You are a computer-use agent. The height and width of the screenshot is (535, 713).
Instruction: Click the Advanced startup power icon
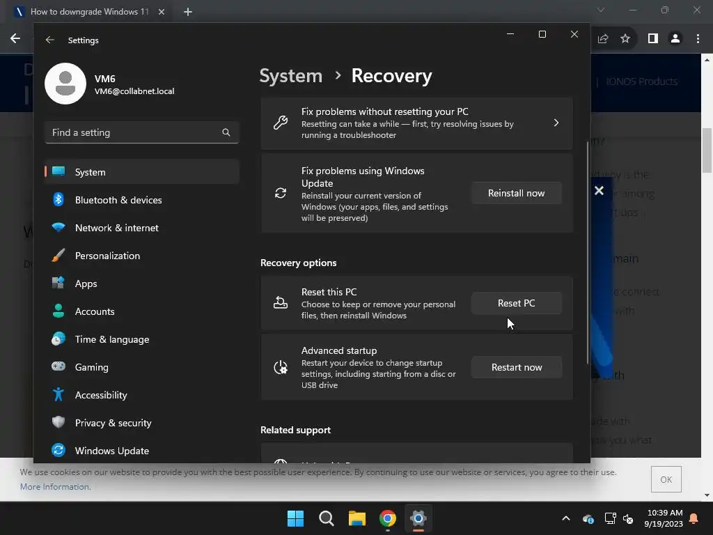click(x=281, y=367)
